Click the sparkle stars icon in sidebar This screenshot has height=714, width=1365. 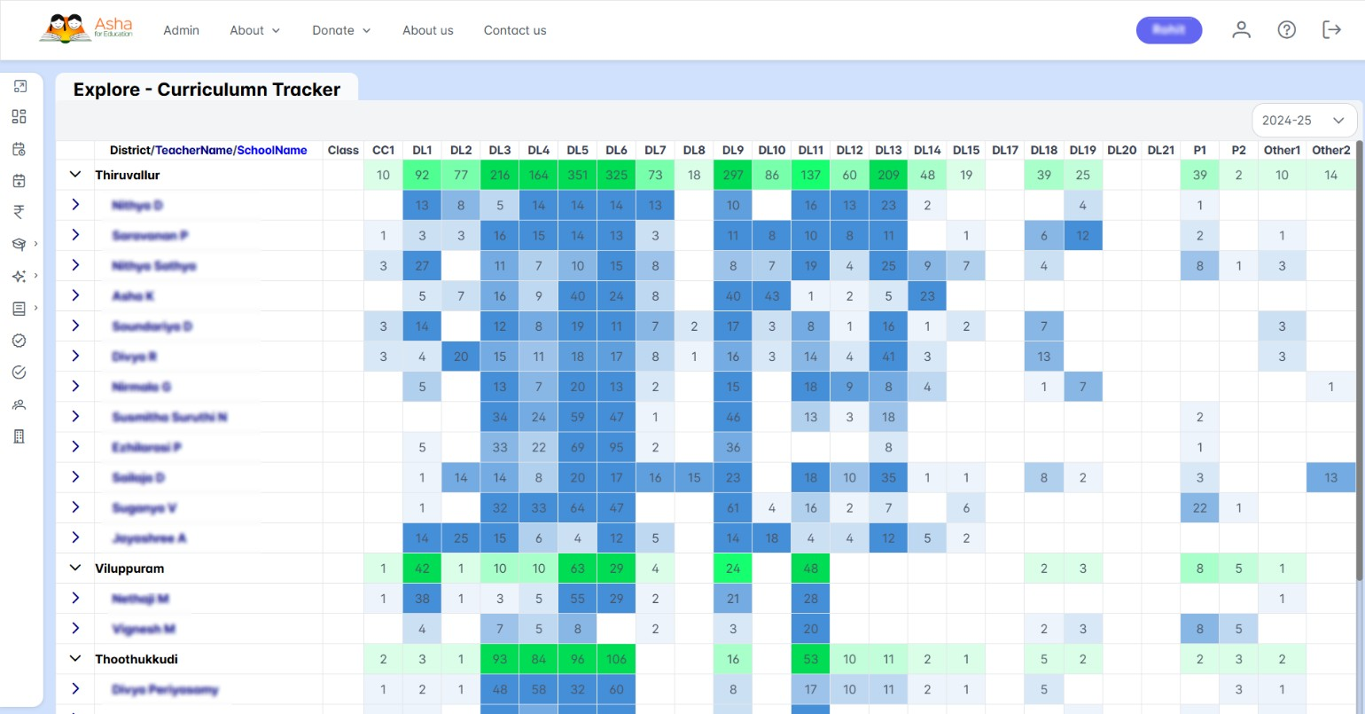click(x=19, y=277)
